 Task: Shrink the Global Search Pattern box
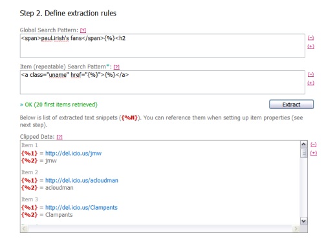[310, 38]
